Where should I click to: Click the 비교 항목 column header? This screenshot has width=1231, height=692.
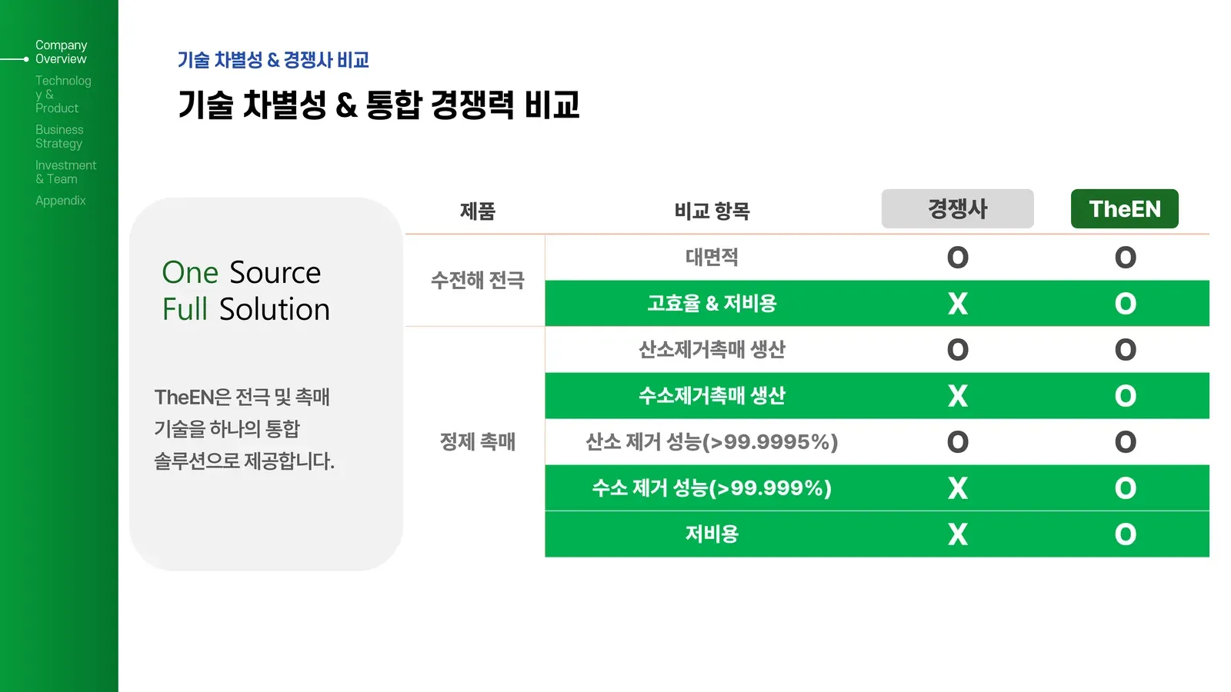tap(712, 211)
